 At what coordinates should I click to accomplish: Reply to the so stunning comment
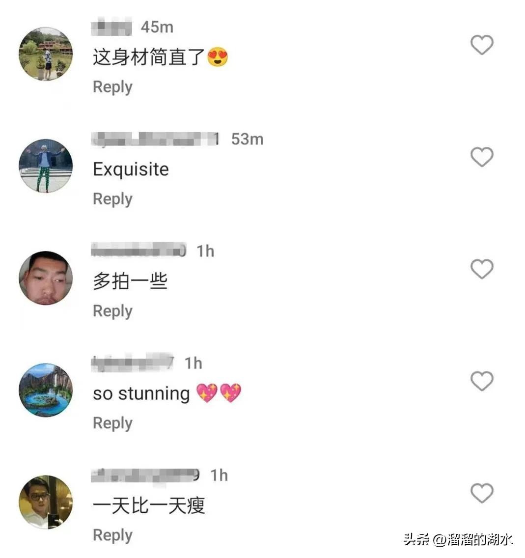(113, 423)
